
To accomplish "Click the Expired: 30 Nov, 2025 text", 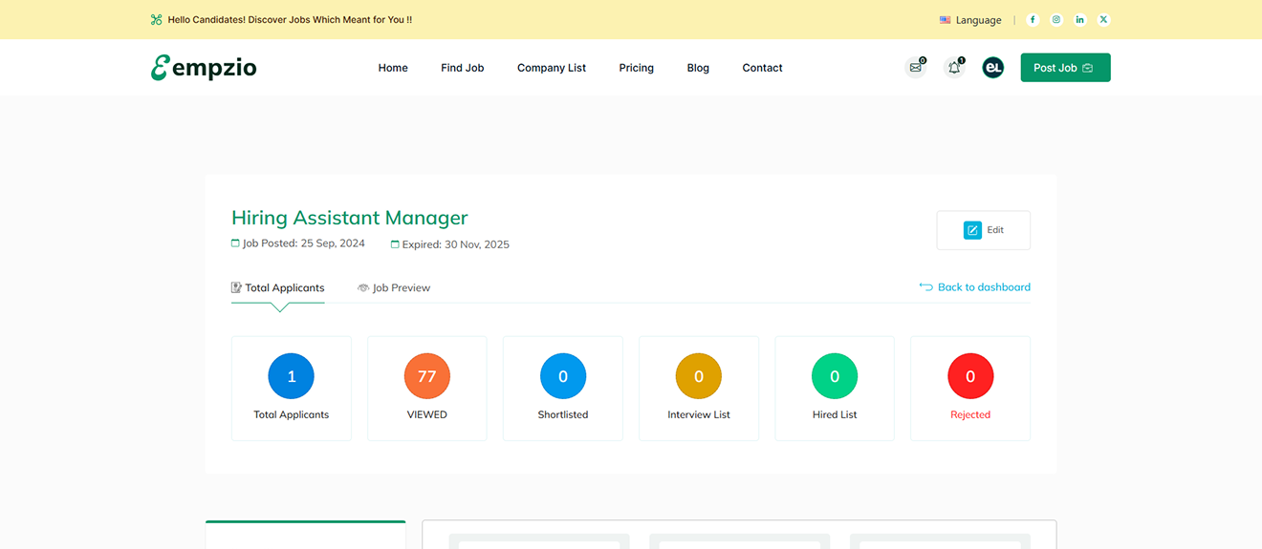I will click(x=456, y=244).
